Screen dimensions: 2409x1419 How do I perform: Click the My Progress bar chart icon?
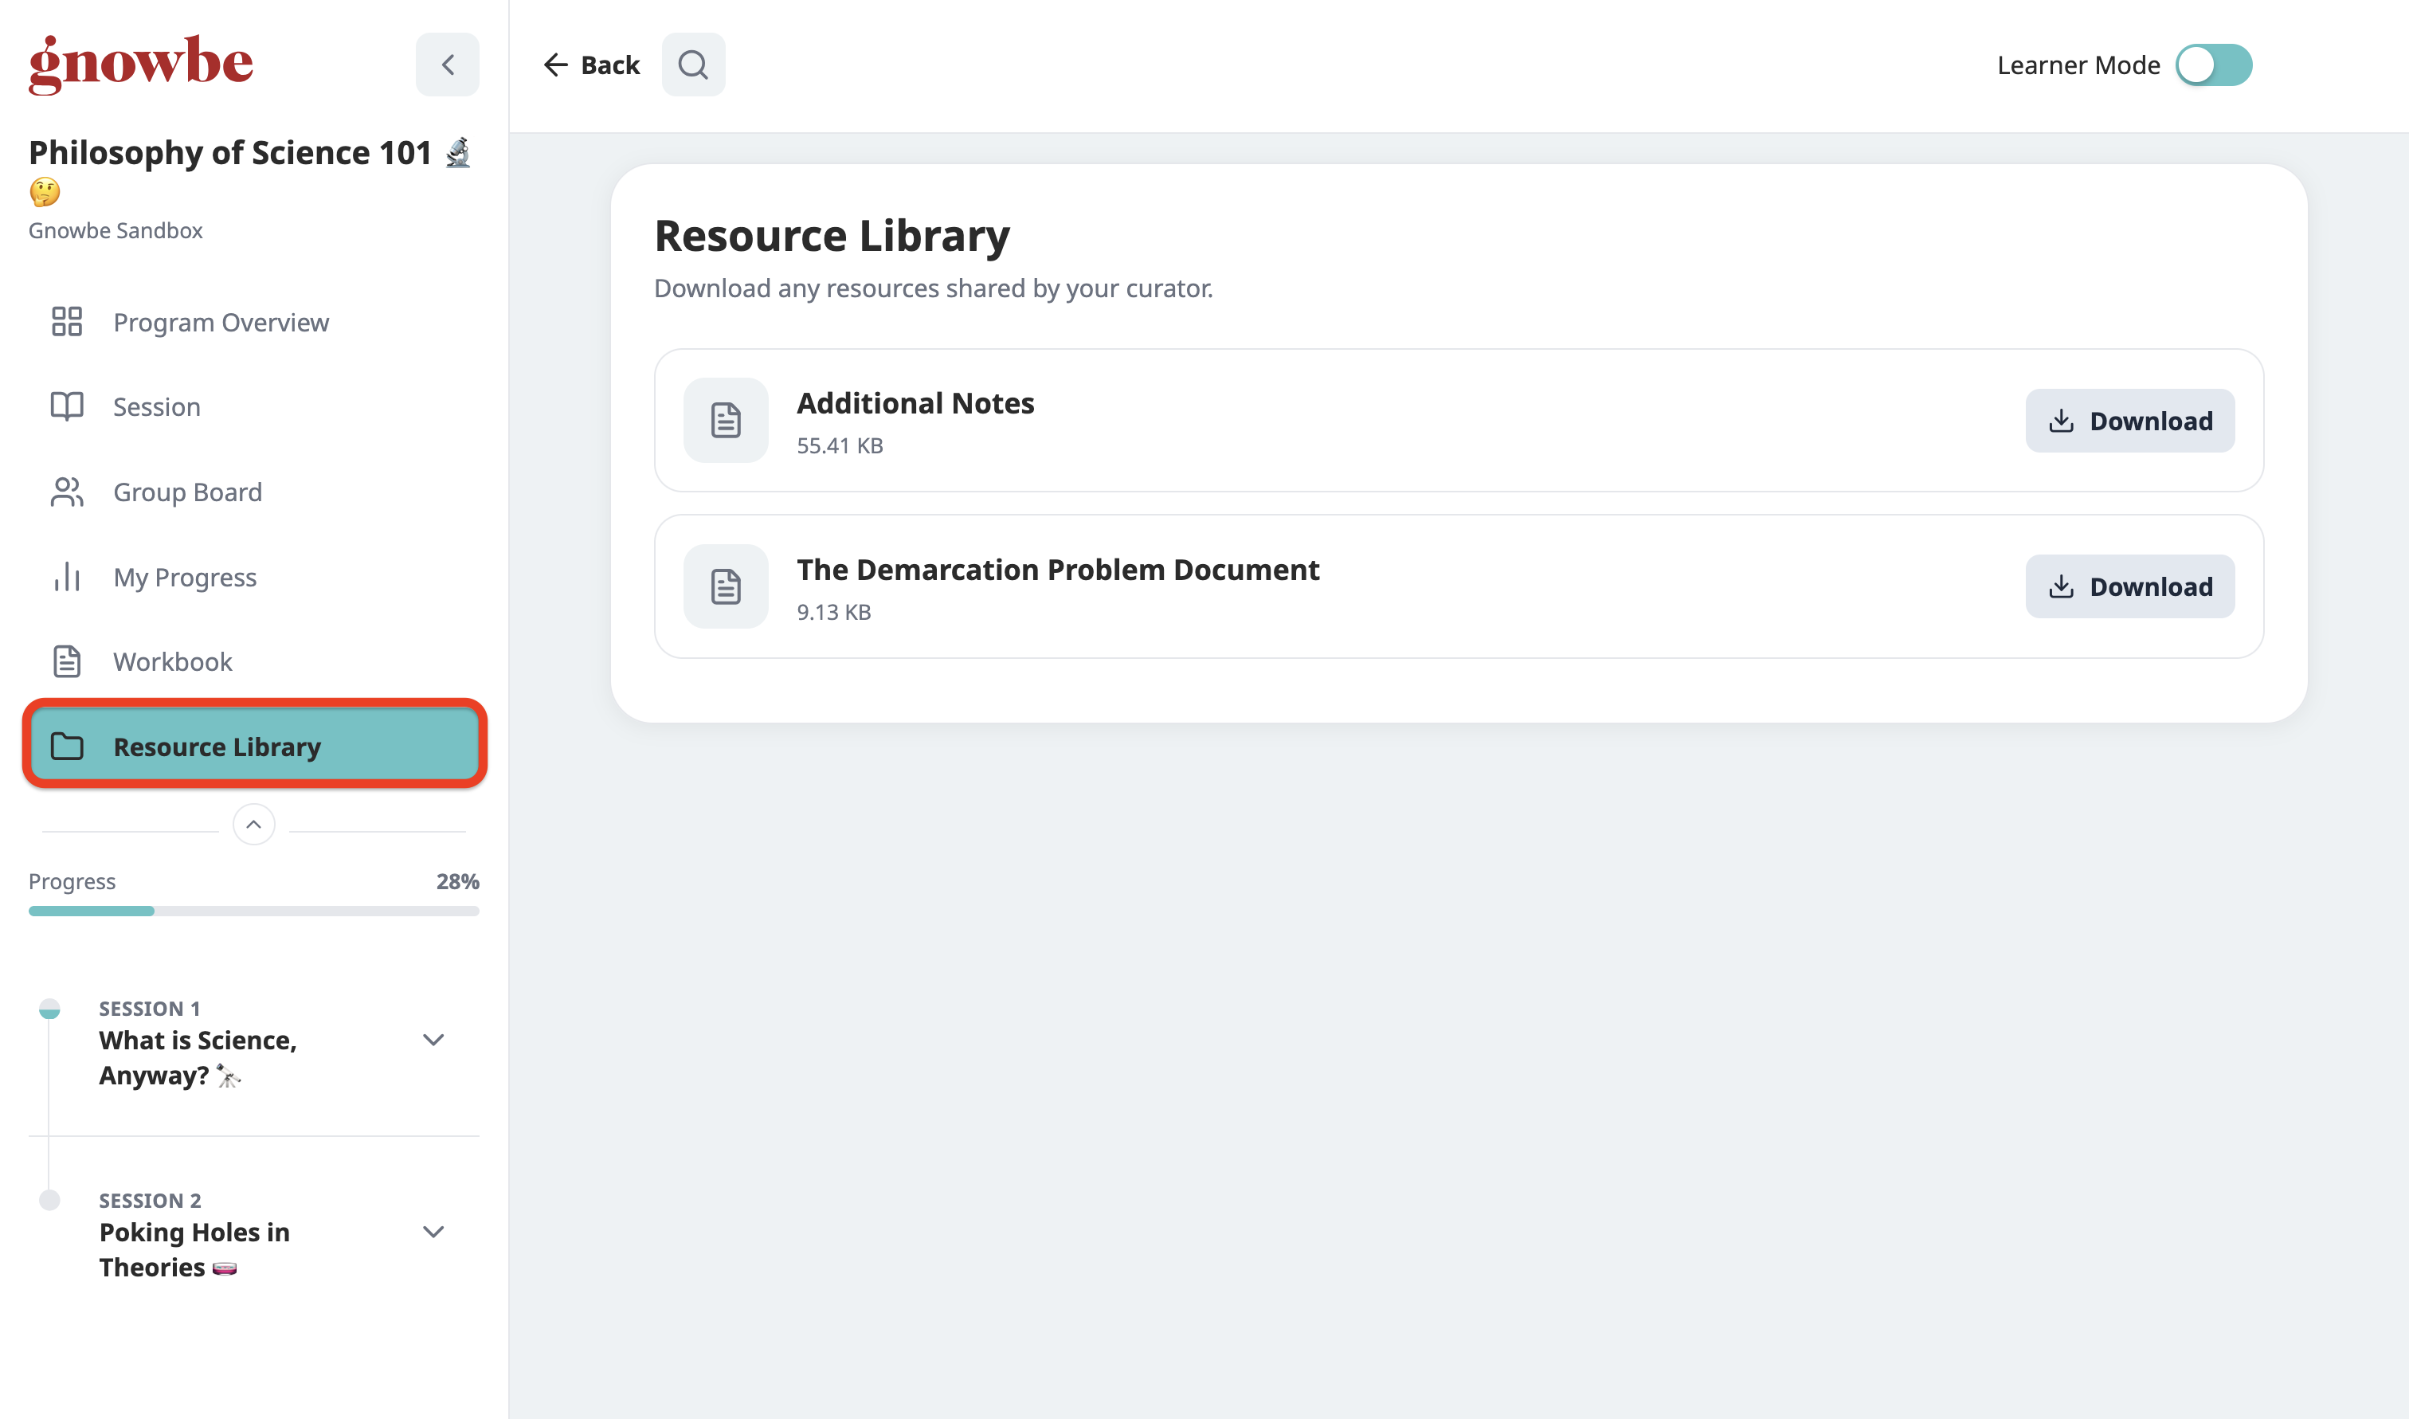click(x=67, y=577)
